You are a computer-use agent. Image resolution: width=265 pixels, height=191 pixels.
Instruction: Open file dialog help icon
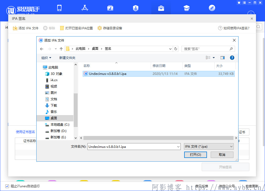[232, 58]
